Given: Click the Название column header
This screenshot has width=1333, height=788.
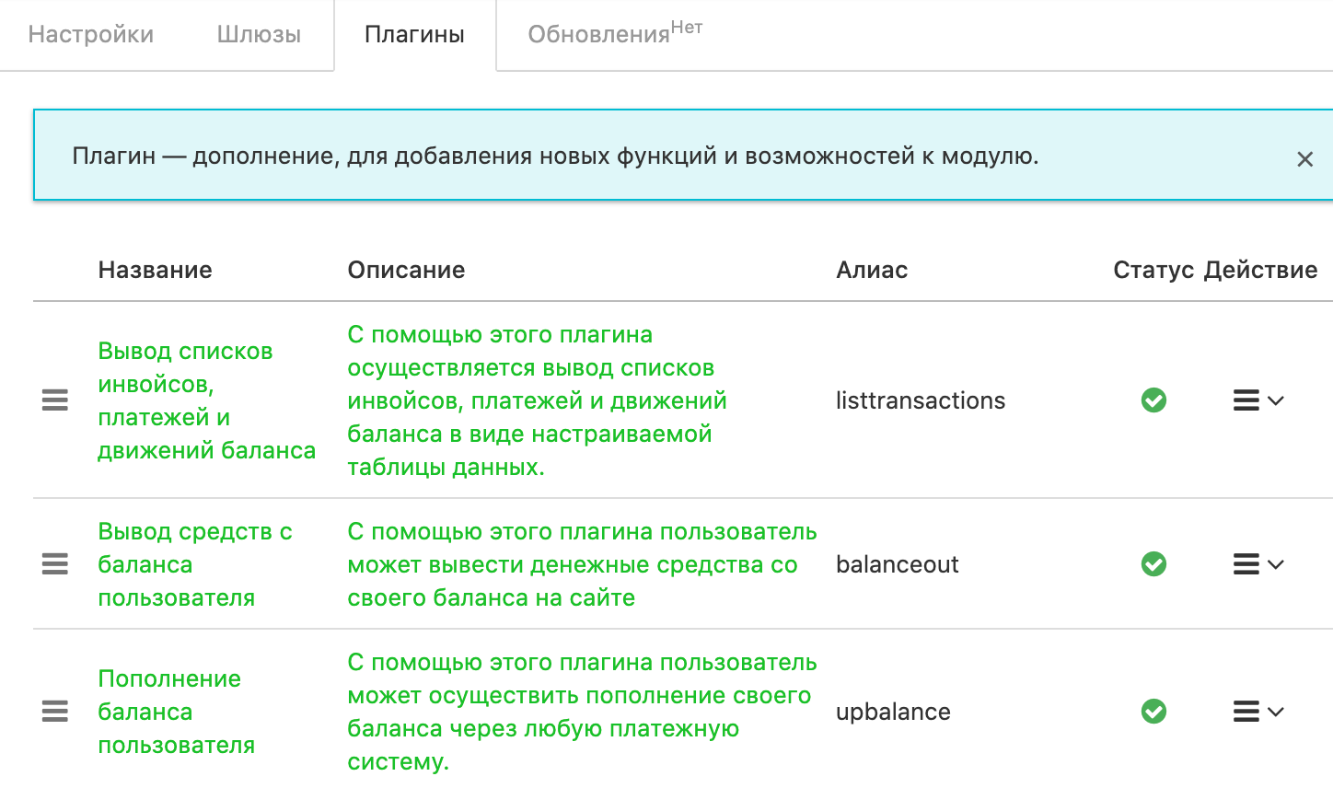Looking at the screenshot, I should pos(155,270).
